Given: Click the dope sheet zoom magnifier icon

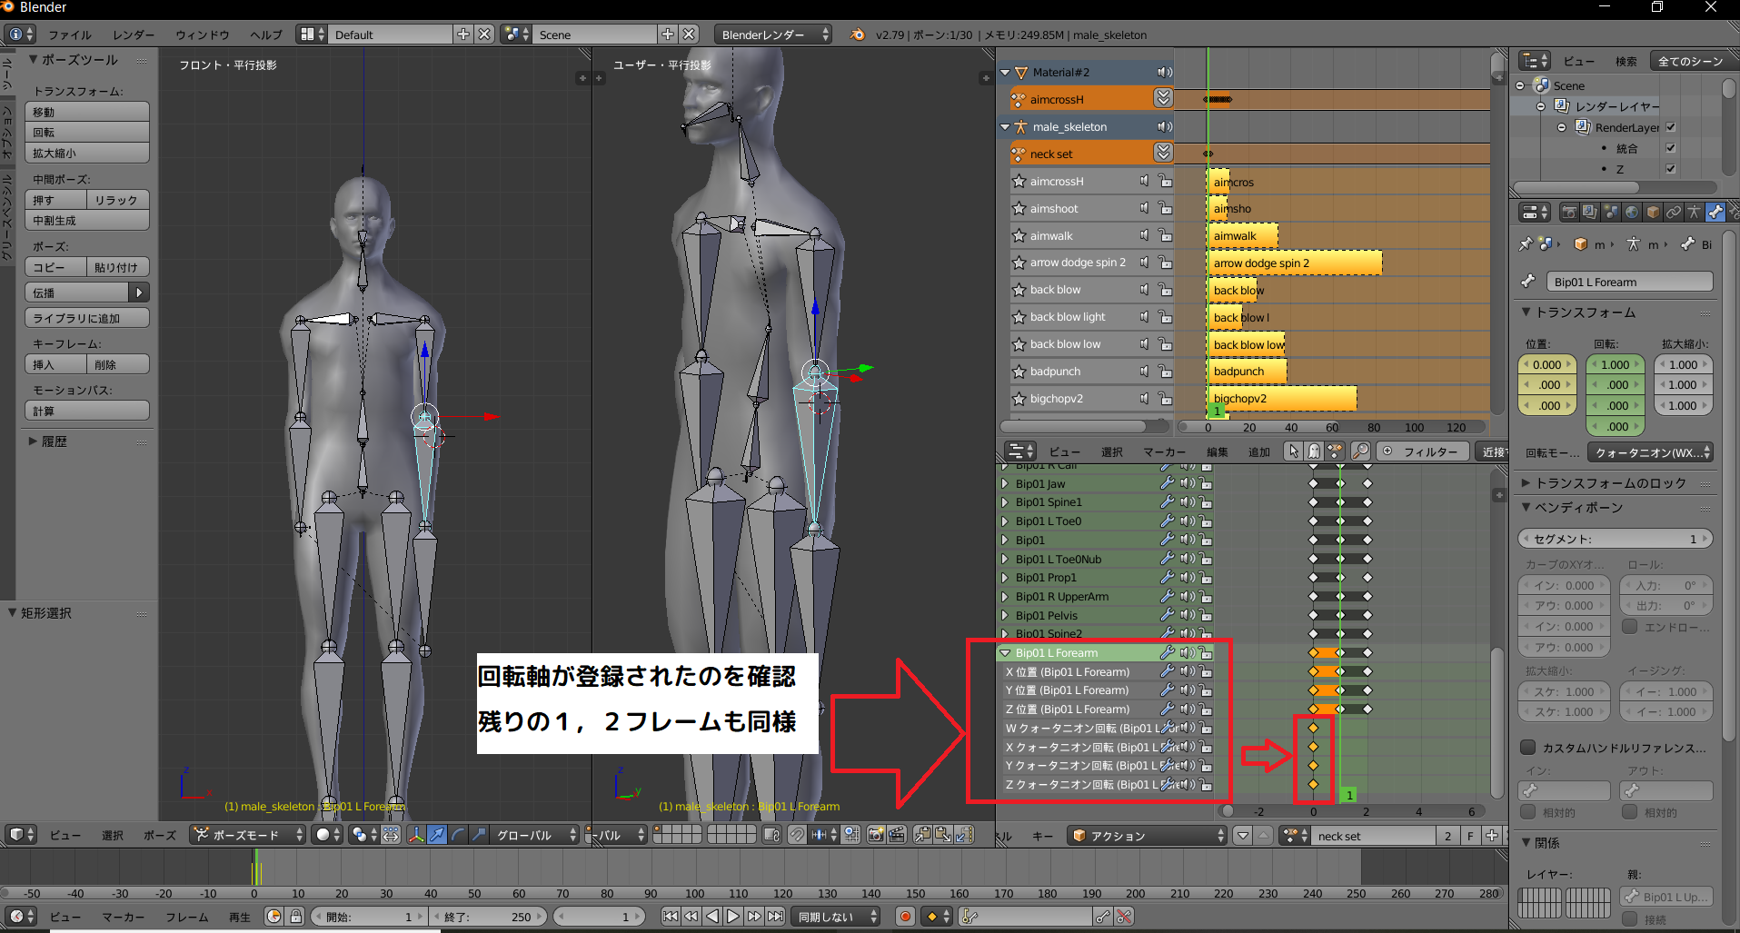Looking at the screenshot, I should [1360, 452].
